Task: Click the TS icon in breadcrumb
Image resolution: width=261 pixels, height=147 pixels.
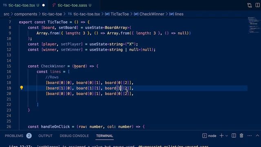Action: (x=70, y=14)
